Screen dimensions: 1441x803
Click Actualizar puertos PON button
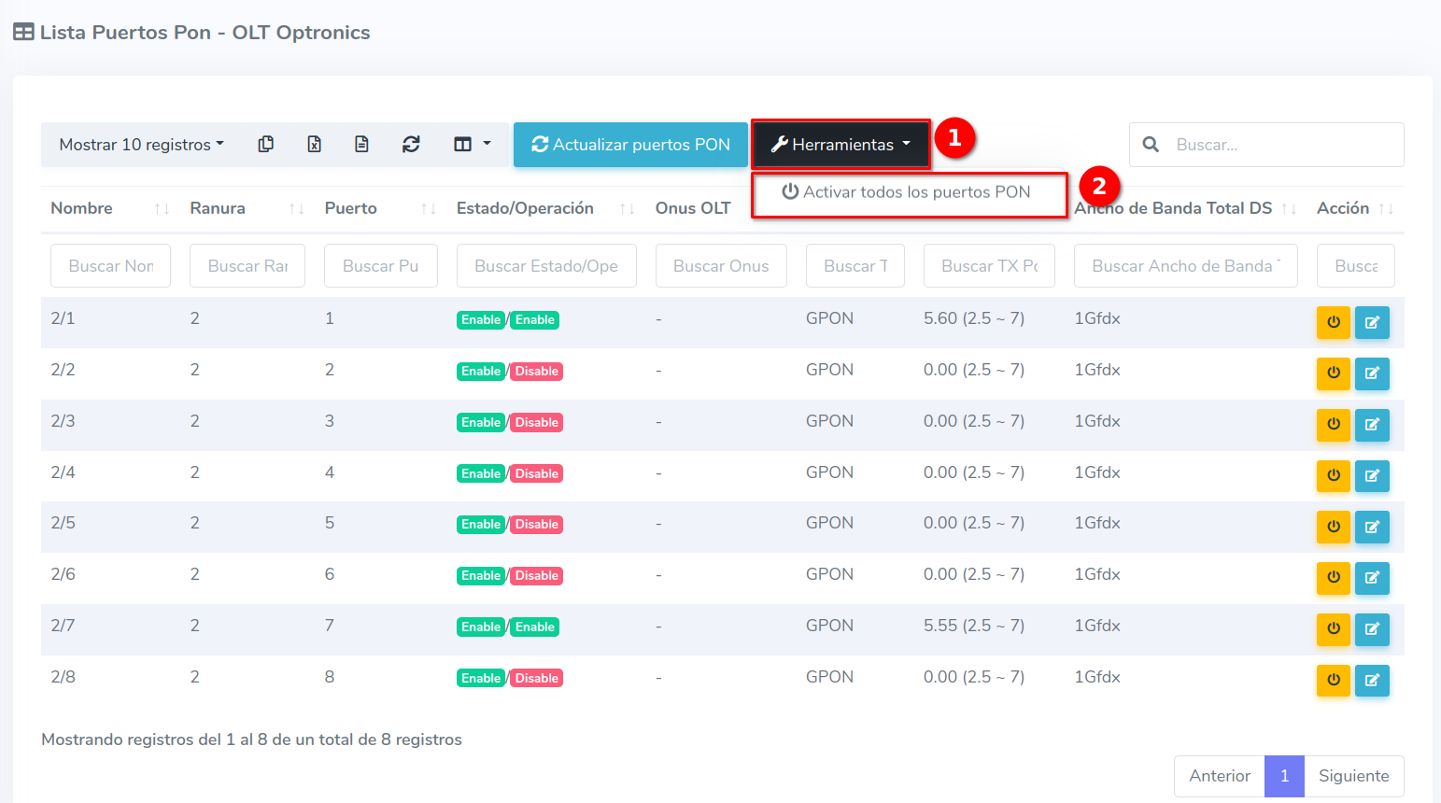pos(630,145)
